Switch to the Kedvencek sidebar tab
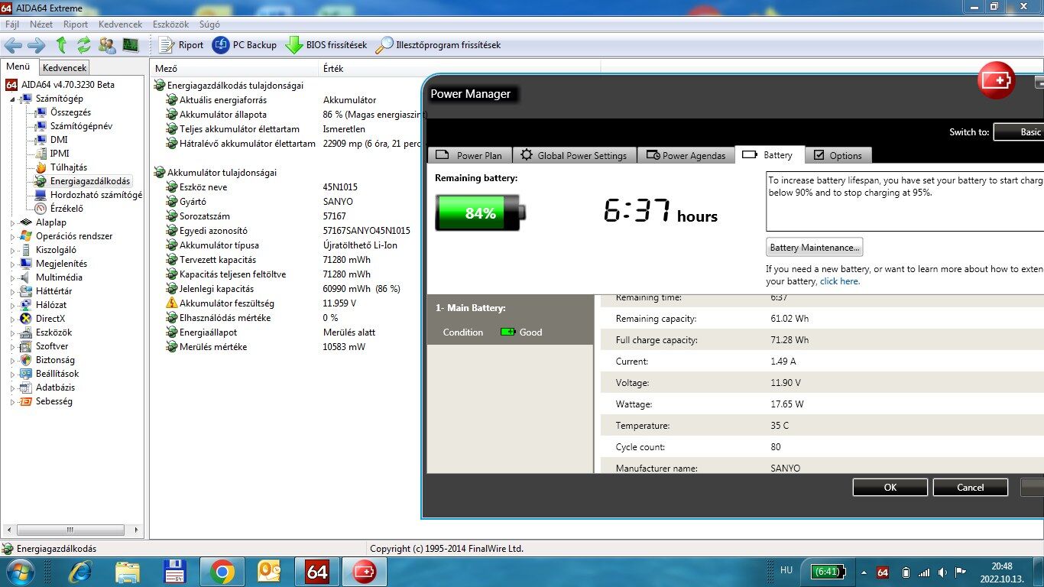The height and width of the screenshot is (587, 1044). (65, 68)
